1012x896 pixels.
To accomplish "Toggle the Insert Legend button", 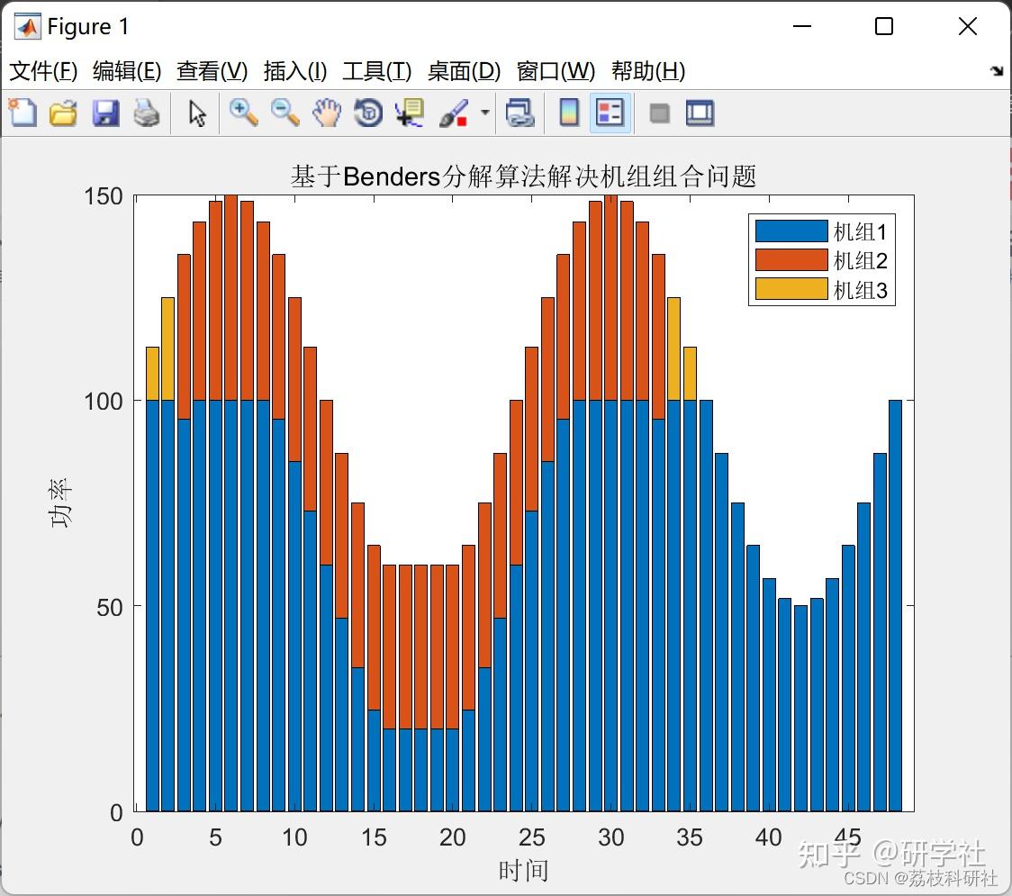I will point(610,113).
